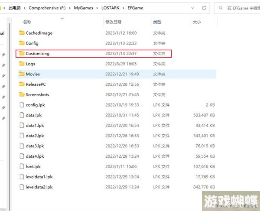Screen dimensions: 260x211
Task: Select the data.lpk file name
Action: coord(34,115)
